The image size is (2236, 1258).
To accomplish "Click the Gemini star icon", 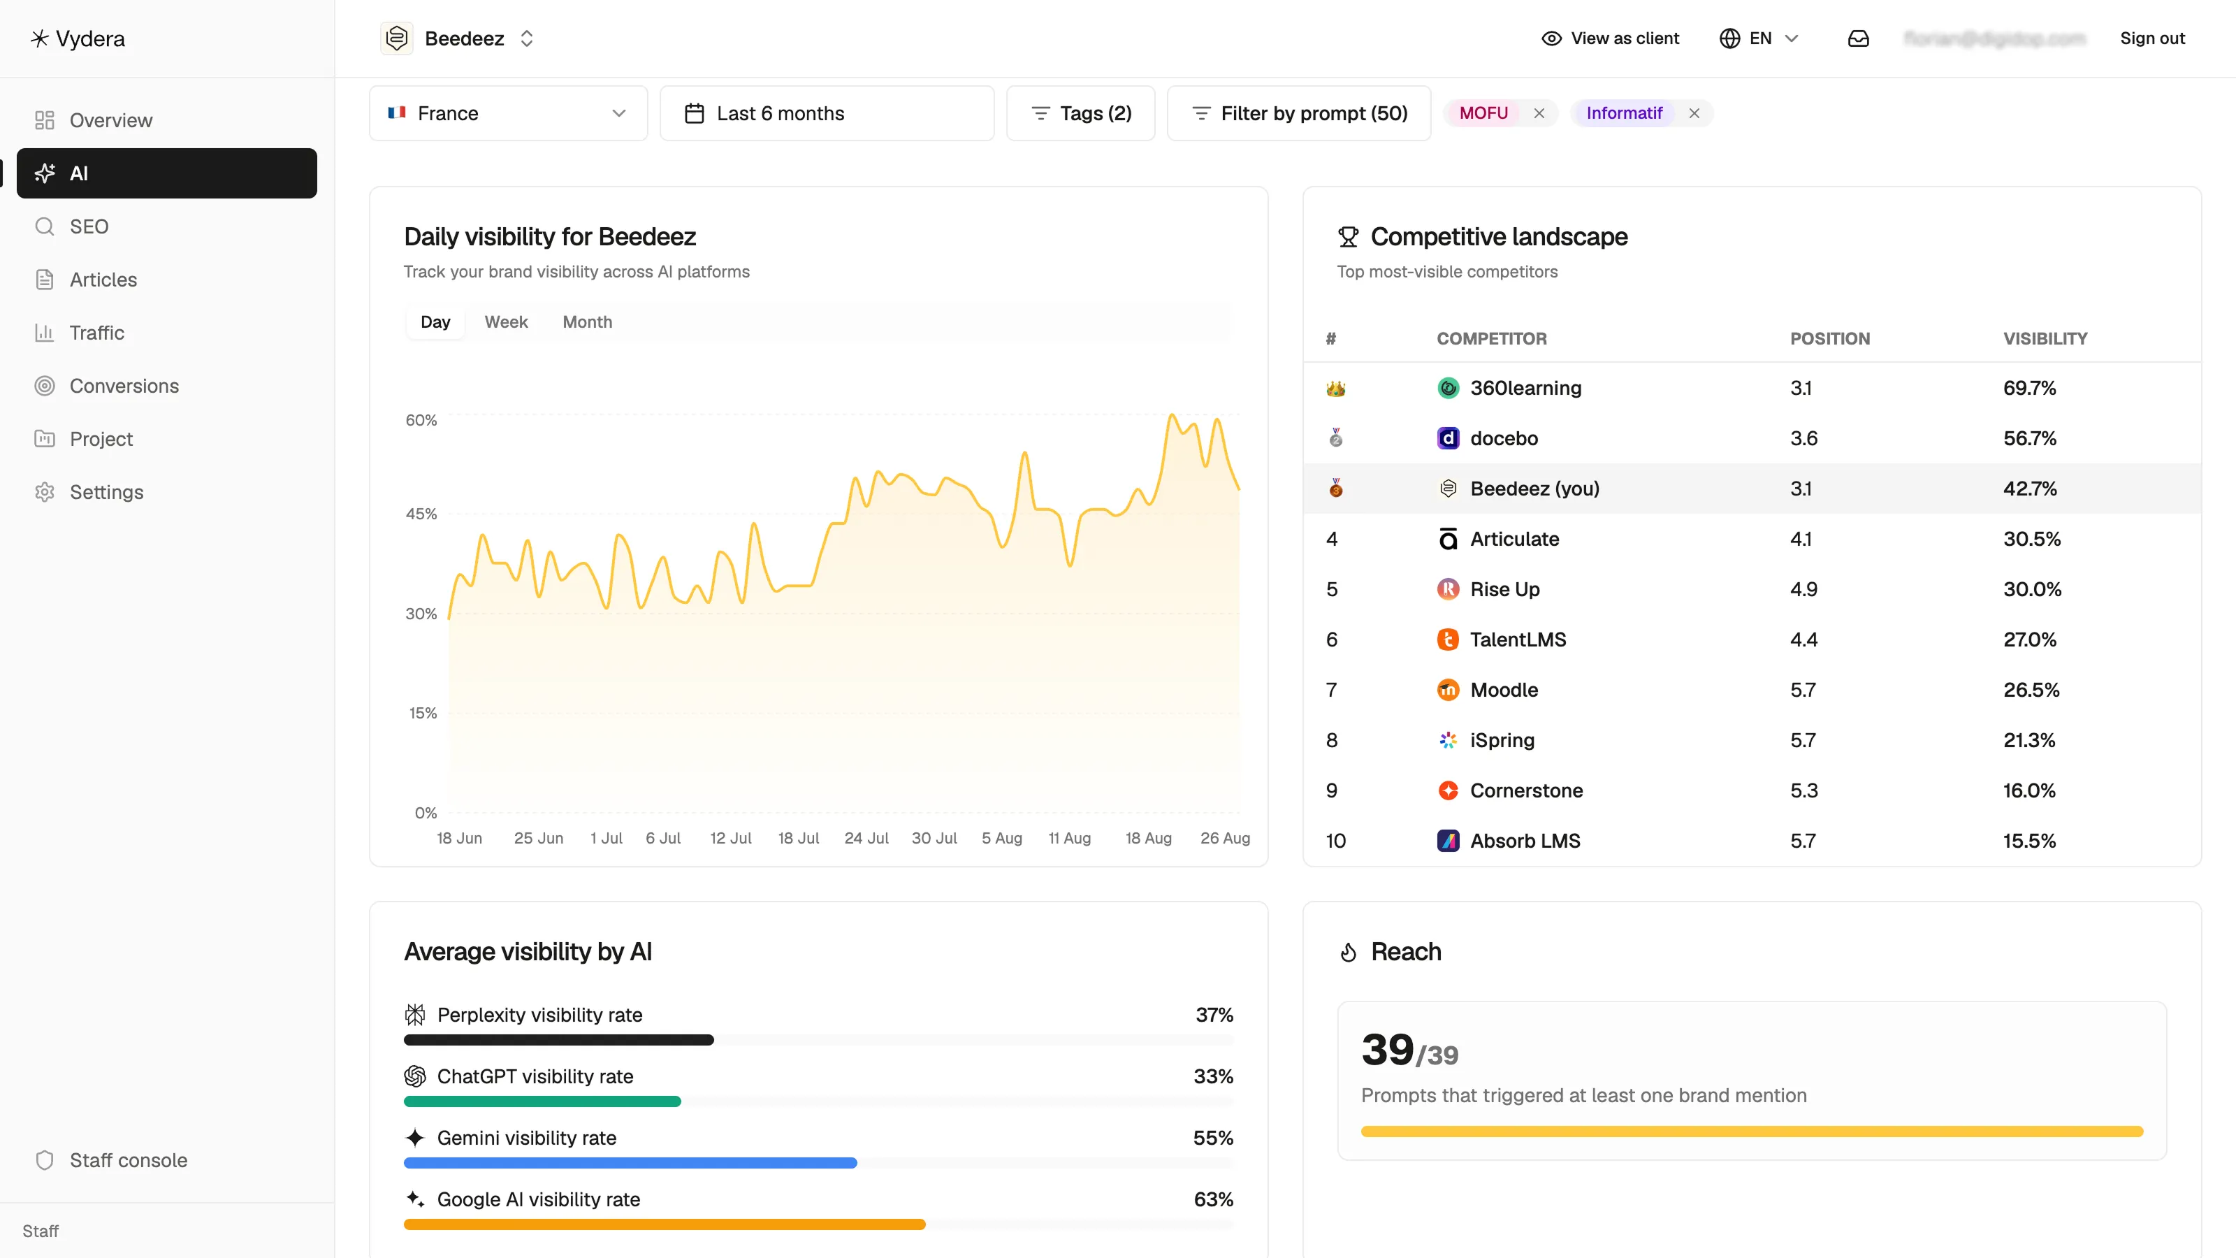I will click(x=415, y=1137).
